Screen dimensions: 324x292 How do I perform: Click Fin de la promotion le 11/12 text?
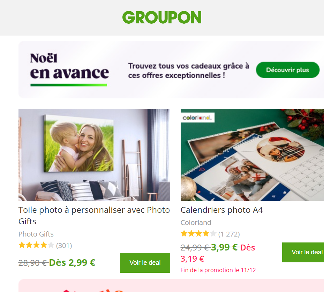[218, 270]
